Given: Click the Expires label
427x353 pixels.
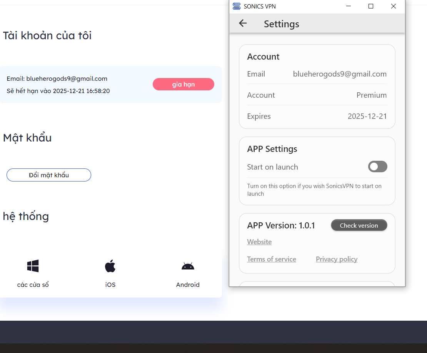Looking at the screenshot, I should (x=259, y=116).
